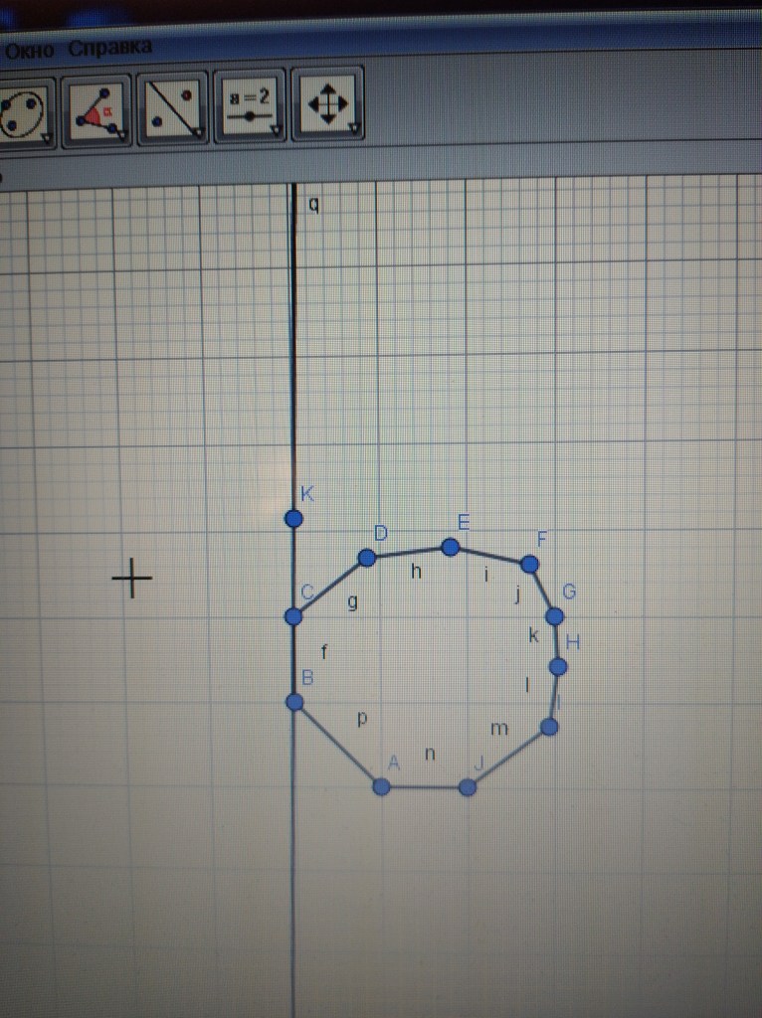762x1018 pixels.
Task: Open the Окно menu
Action: [28, 49]
